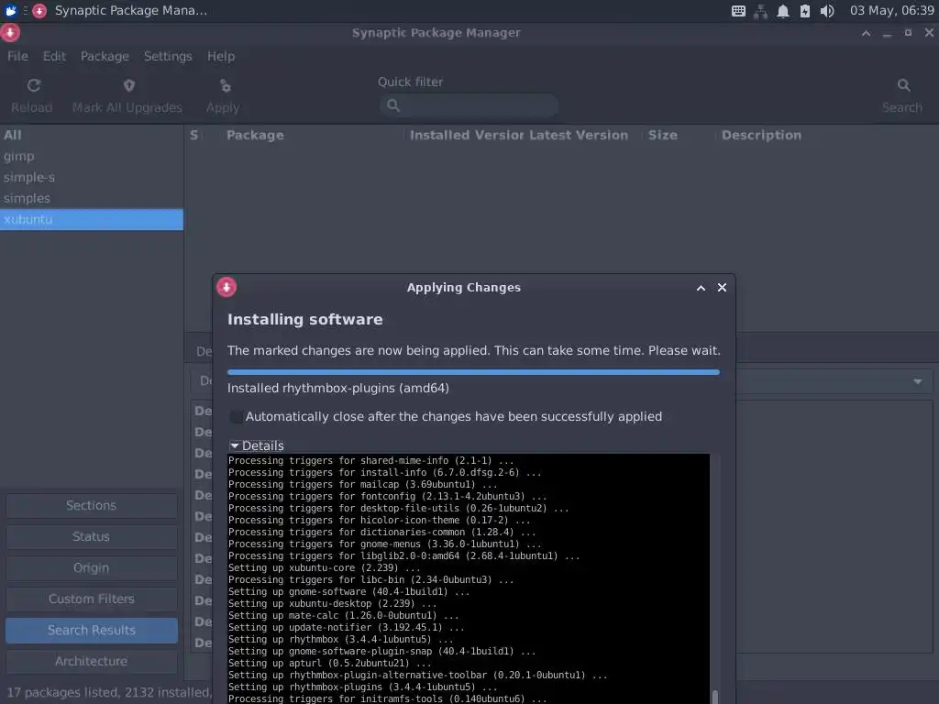Click the Search magnifier toolbar icon
The height and width of the screenshot is (704, 939).
click(903, 85)
